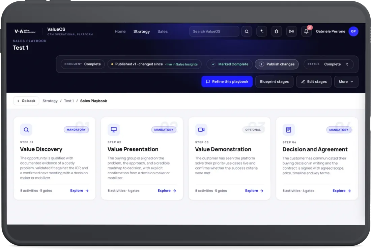Click the bug report icon

276,31
